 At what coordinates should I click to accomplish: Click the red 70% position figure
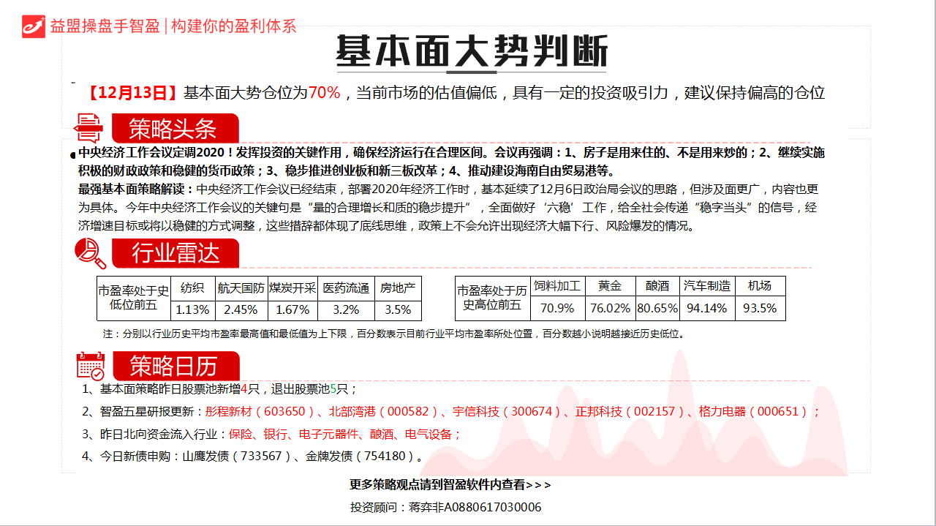(324, 93)
